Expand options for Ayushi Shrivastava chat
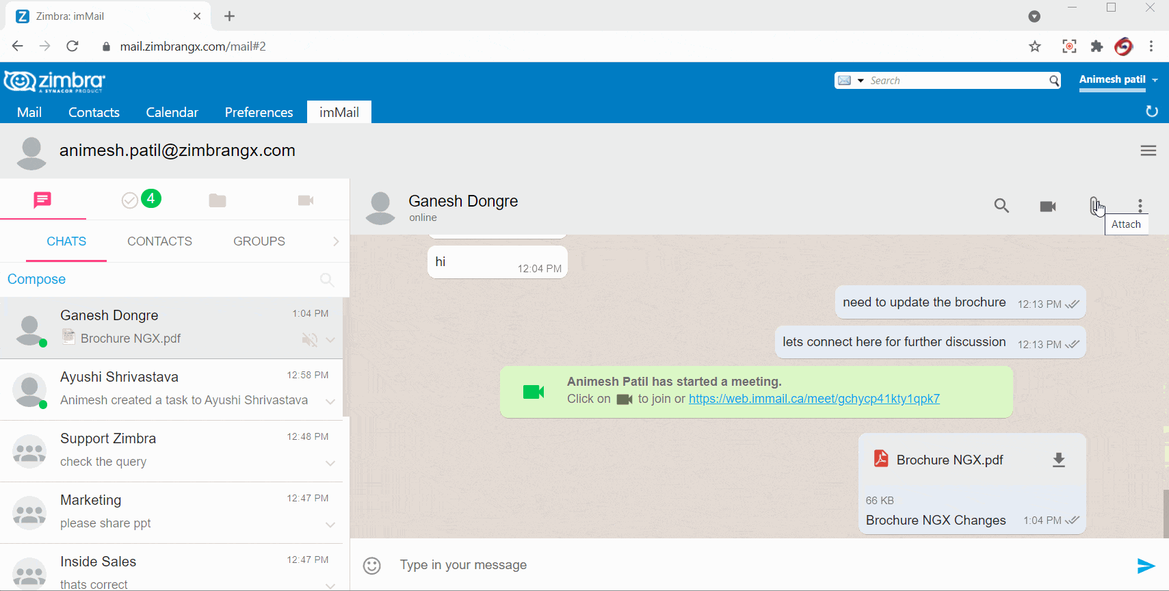Image resolution: width=1169 pixels, height=591 pixels. [x=330, y=402]
